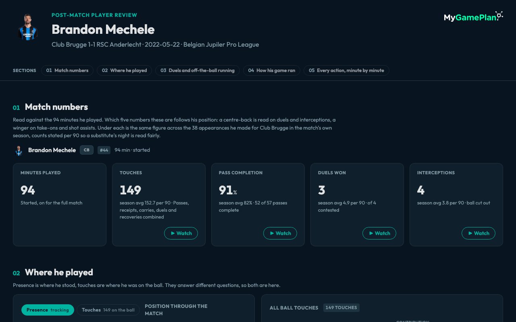
Task: Click the Duels Won value 3
Action: [x=321, y=190]
